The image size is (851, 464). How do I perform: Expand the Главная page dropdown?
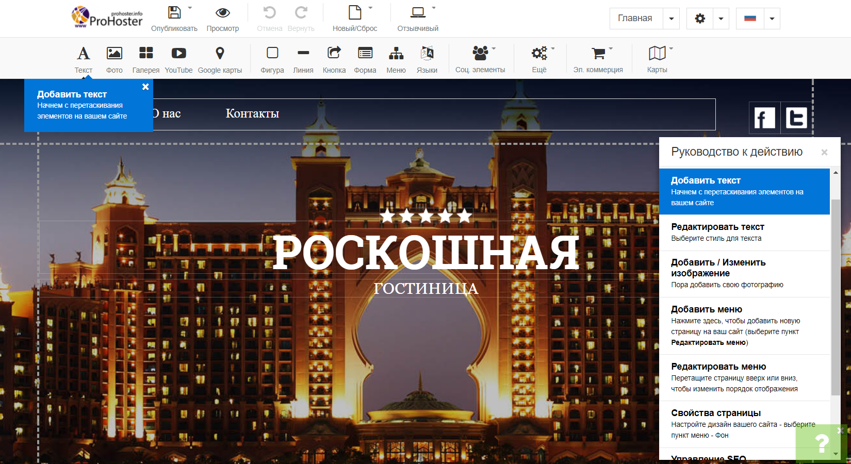coord(671,19)
